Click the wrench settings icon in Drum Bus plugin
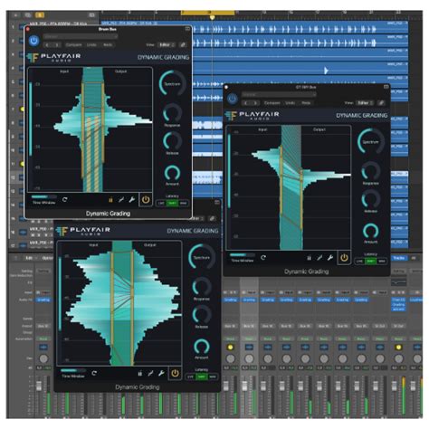Image resolution: width=429 pixels, height=429 pixels. (132, 199)
